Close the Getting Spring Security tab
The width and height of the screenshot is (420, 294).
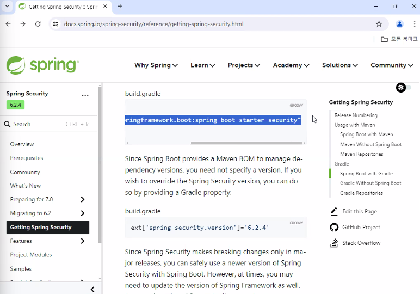105,6
